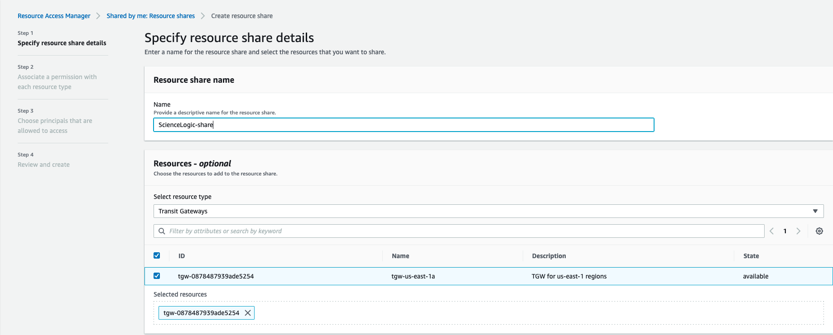Image resolution: width=833 pixels, height=335 pixels.
Task: Click the resource filter search field
Action: [462, 231]
